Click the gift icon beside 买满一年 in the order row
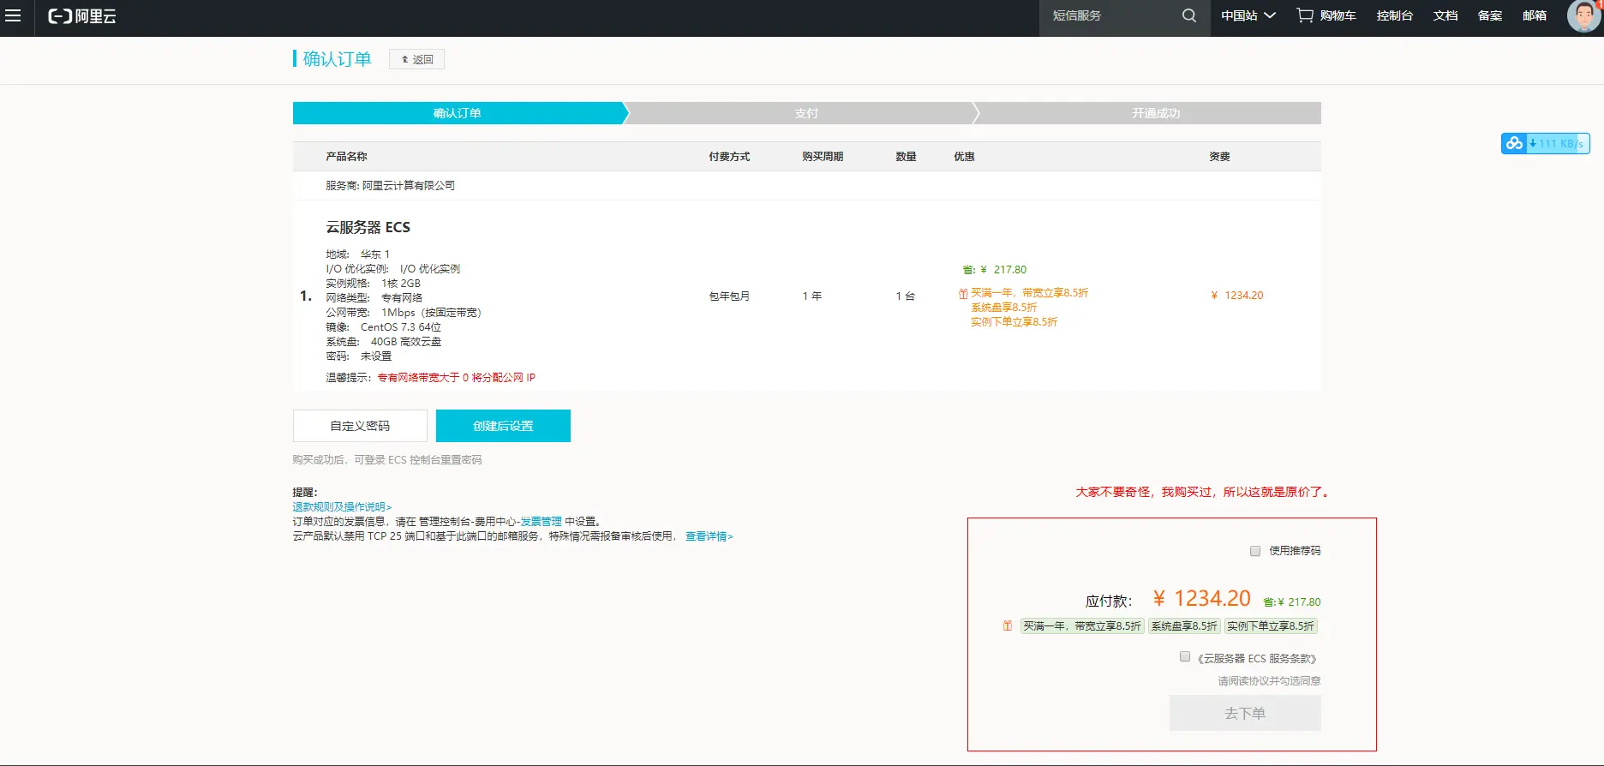1604x766 pixels. 963,293
